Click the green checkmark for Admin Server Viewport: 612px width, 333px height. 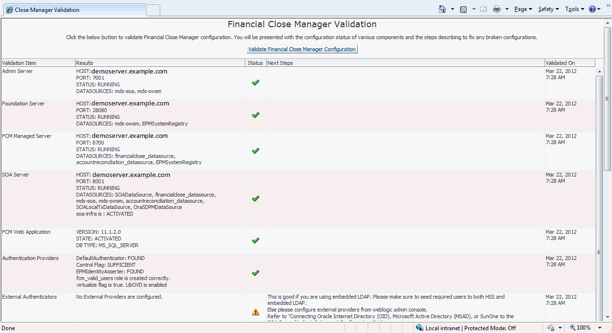255,83
